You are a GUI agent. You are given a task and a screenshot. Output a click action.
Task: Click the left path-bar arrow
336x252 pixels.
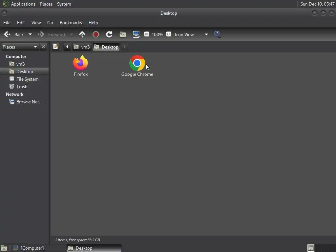tap(67, 47)
